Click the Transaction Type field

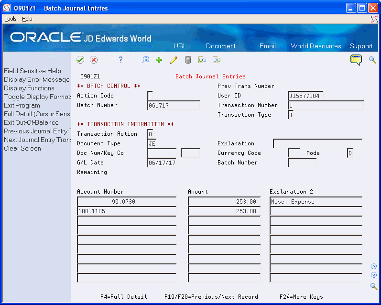[x=291, y=115]
